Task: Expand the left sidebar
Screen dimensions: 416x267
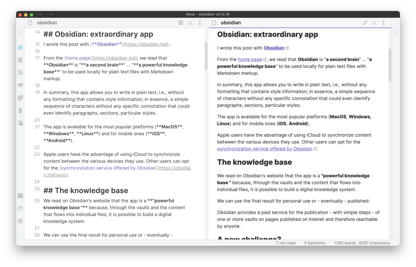Action: pyautogui.click(x=20, y=32)
